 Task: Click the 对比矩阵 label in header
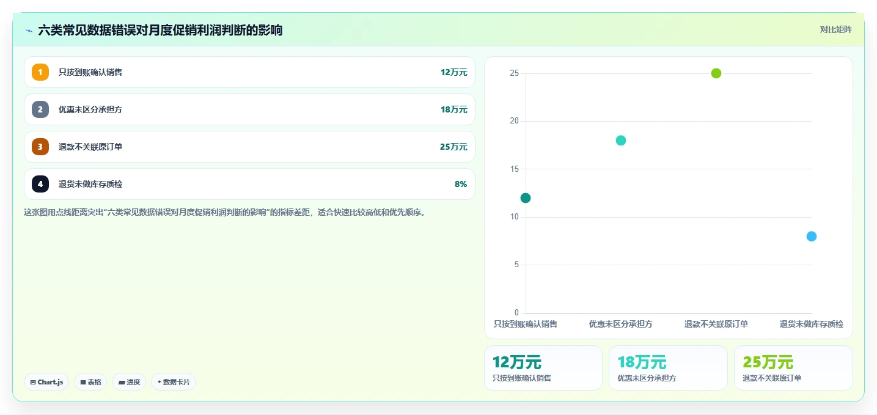[x=835, y=29]
